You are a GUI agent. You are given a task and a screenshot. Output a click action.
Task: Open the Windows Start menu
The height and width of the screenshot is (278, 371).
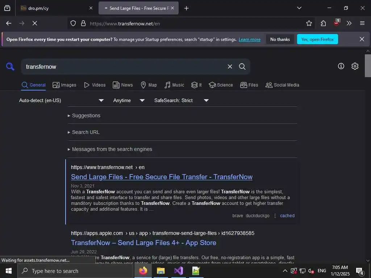pyautogui.click(x=9, y=271)
